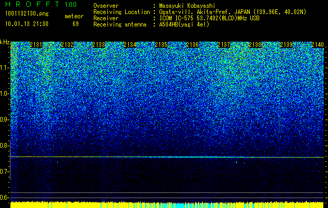Click the 2137 time marker

224,45
